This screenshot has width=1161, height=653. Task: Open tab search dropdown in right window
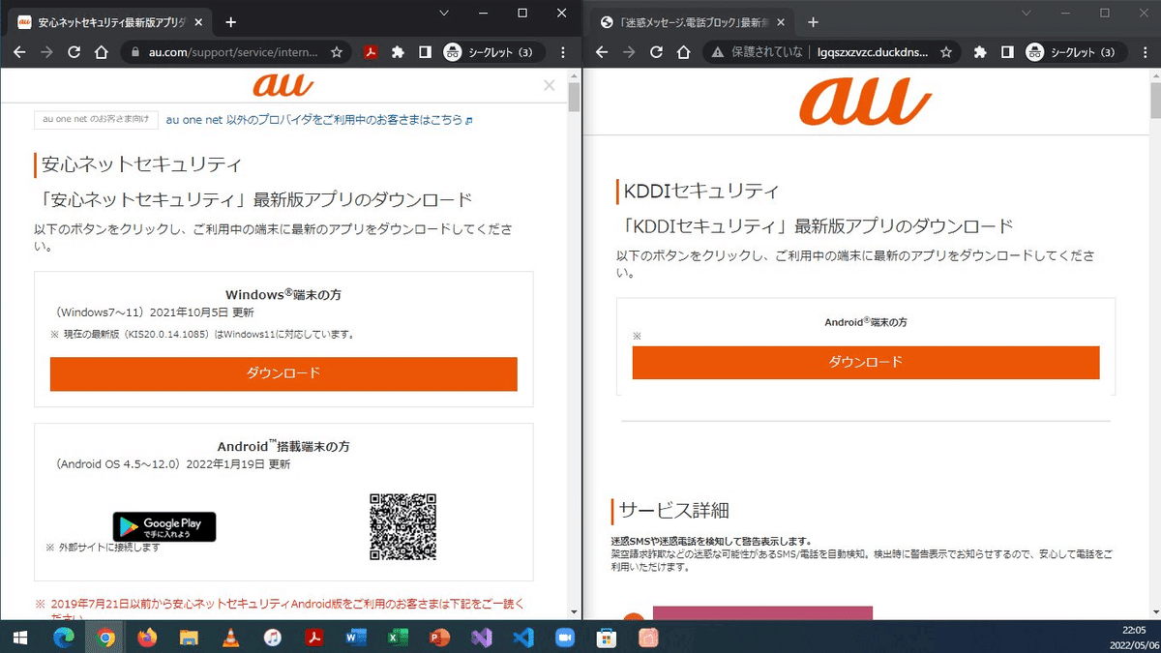(x=1027, y=13)
